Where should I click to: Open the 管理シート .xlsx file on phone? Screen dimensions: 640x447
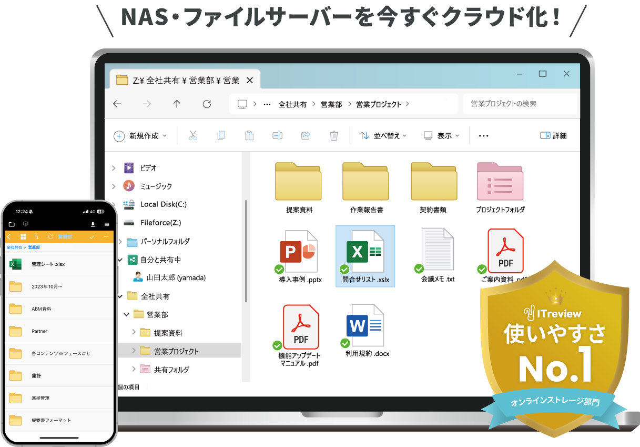click(48, 264)
